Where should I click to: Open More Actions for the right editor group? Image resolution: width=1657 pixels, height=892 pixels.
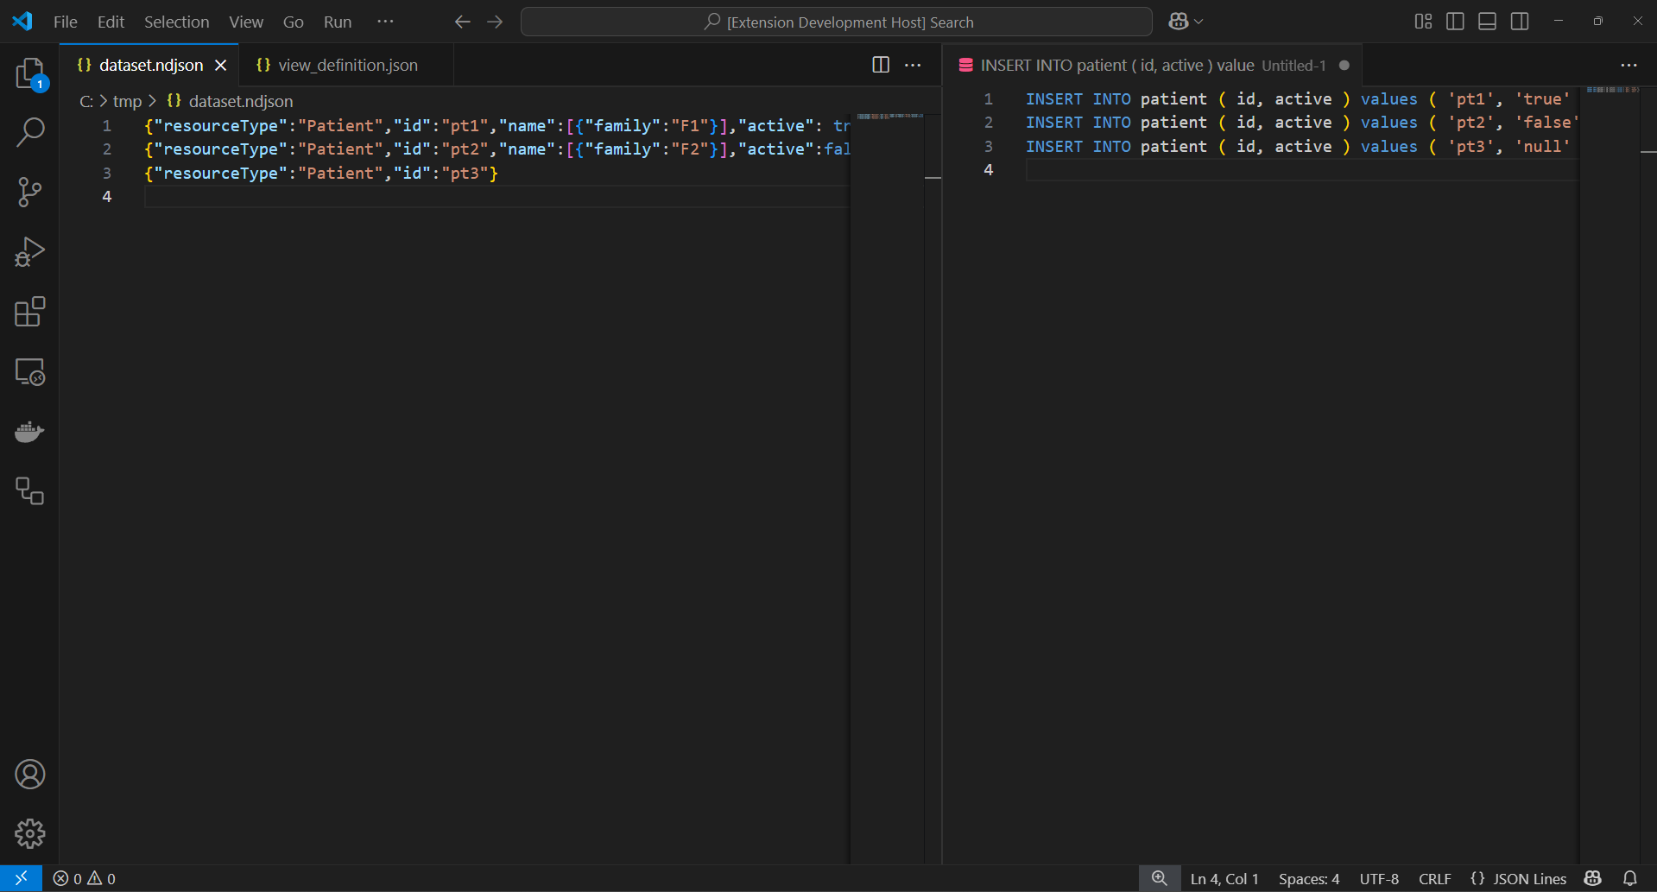1629,65
